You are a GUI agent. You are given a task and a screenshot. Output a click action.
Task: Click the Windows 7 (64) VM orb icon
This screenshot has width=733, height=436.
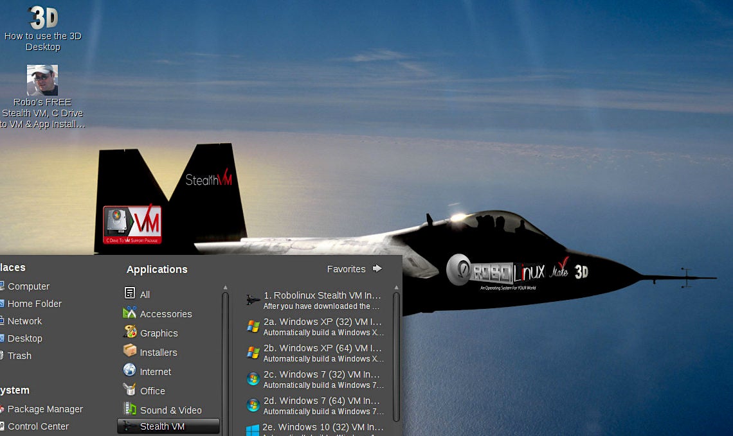(253, 405)
